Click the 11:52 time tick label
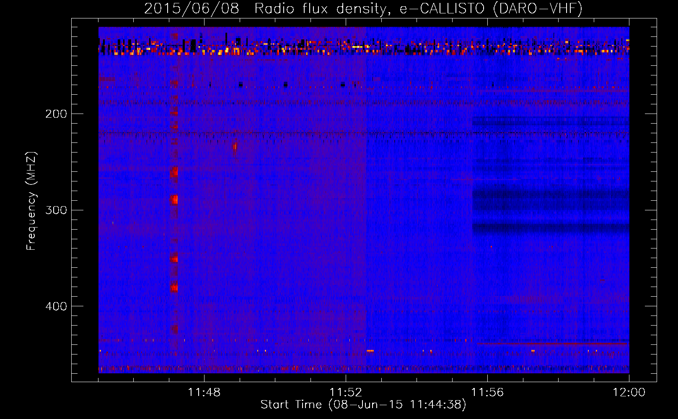Image resolution: width=678 pixels, height=419 pixels. coord(346,393)
